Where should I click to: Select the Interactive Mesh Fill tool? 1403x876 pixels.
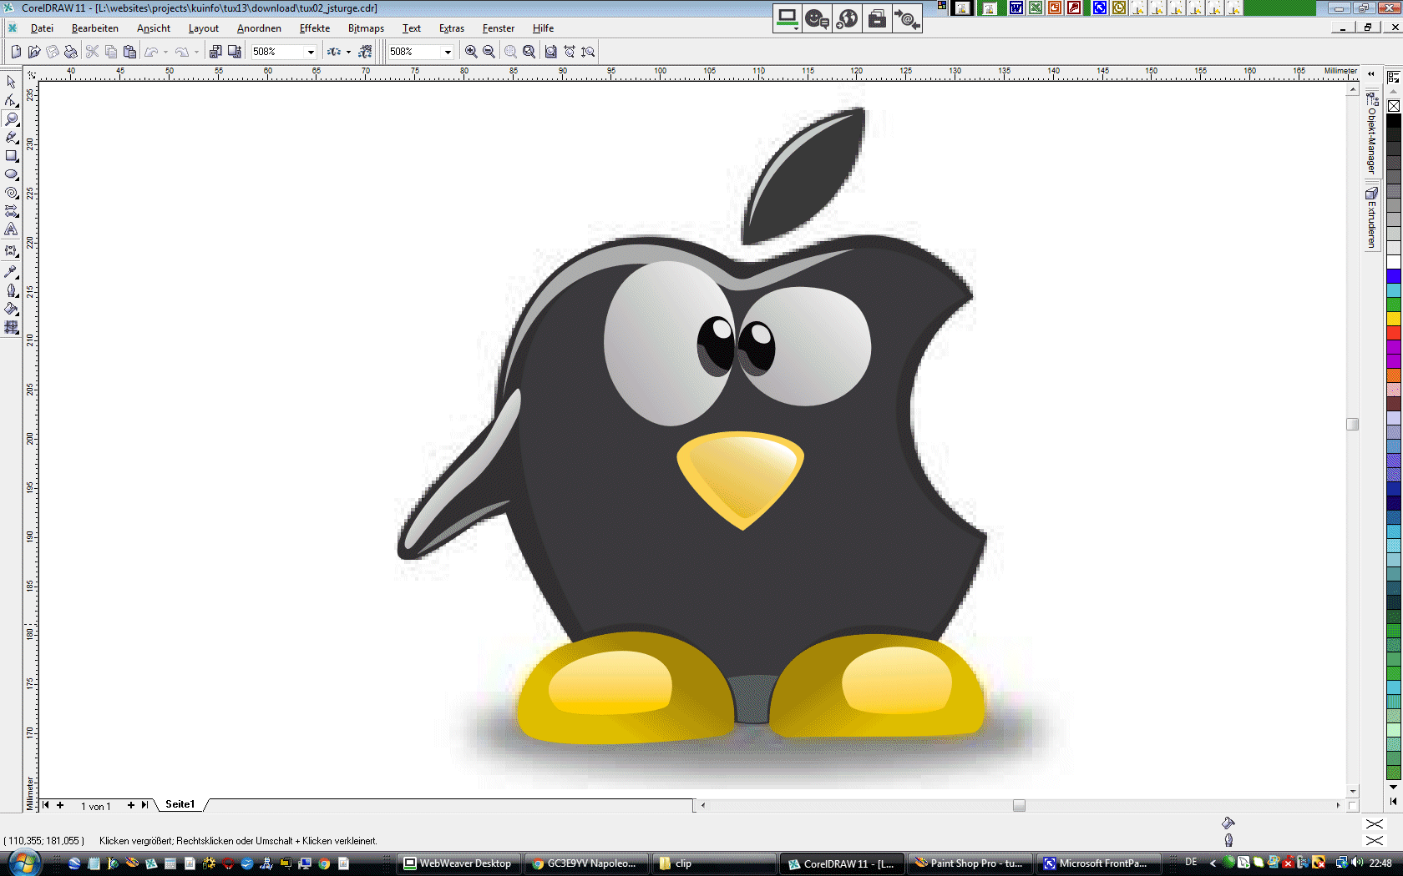(11, 327)
